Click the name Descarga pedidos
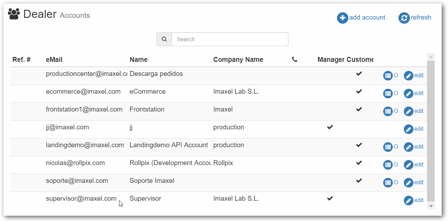 coord(156,74)
